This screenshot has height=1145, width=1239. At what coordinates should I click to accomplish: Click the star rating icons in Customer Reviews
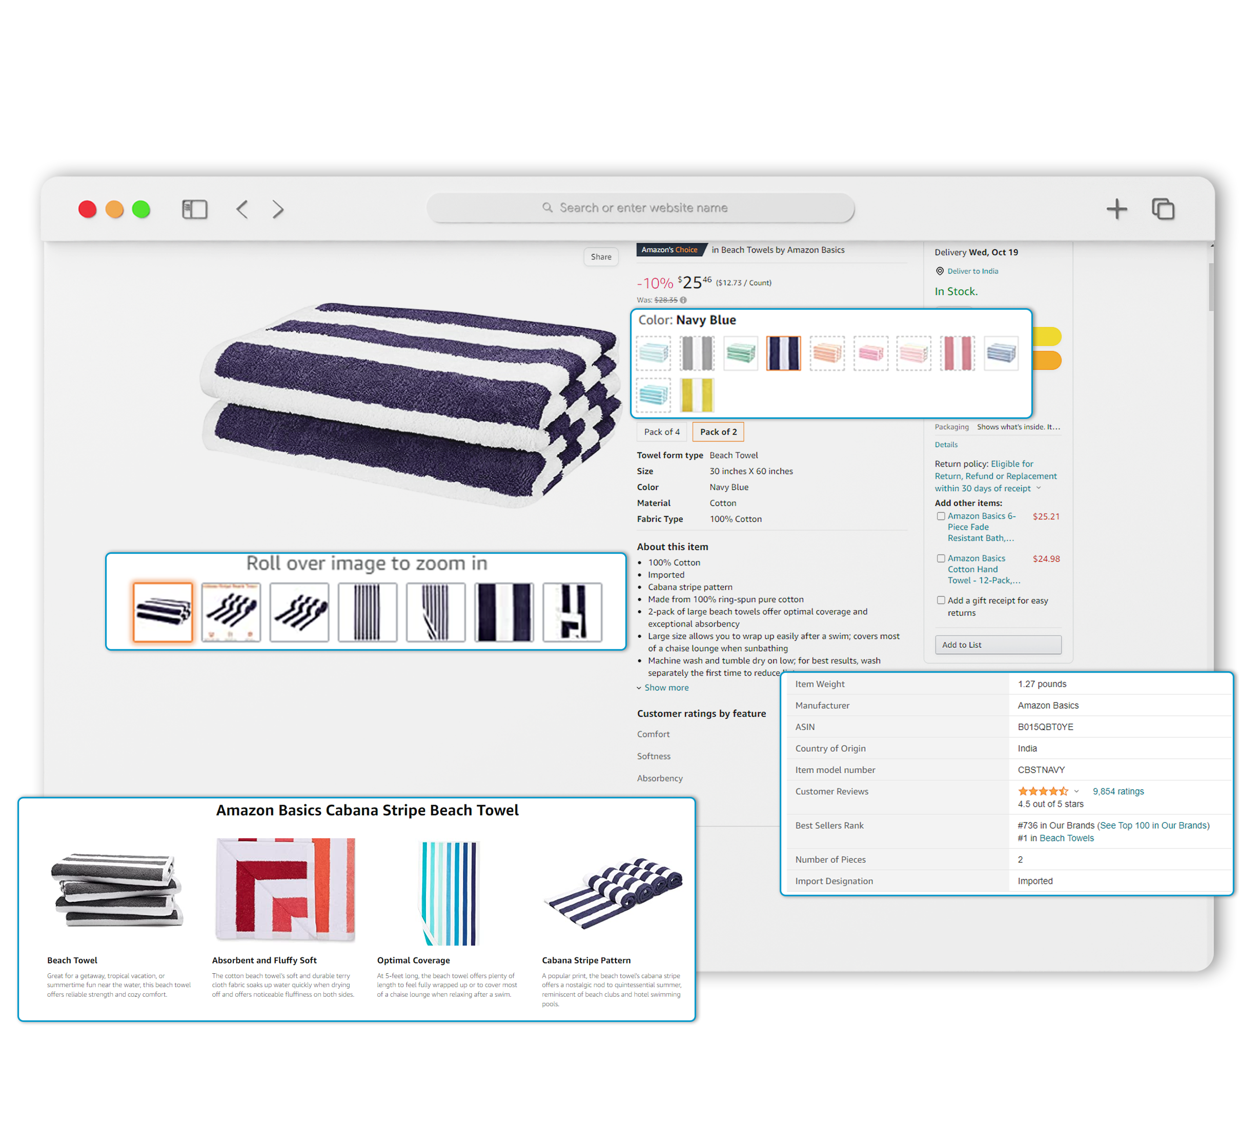[1043, 791]
